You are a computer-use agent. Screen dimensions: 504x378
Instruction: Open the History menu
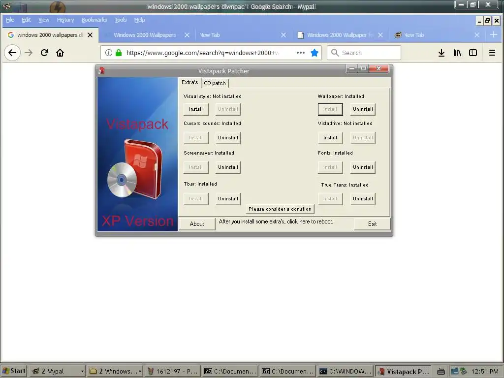click(x=65, y=20)
